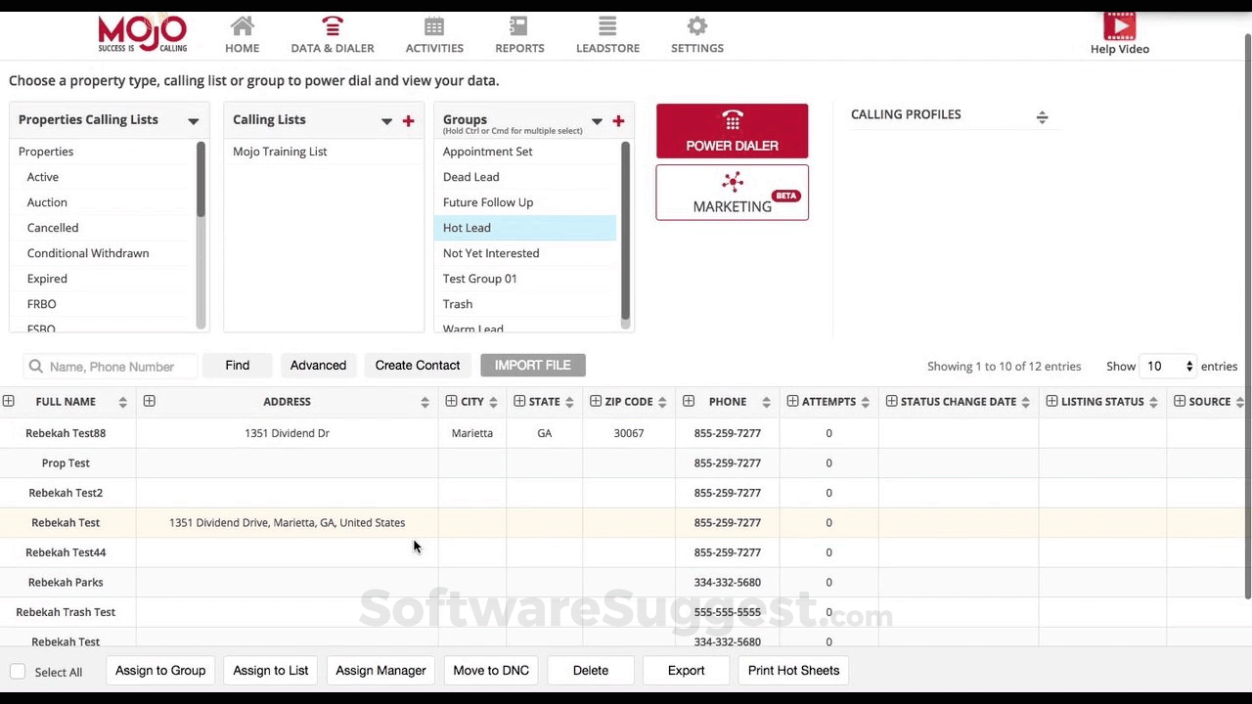This screenshot has height=704, width=1252.
Task: Open the Groups dropdown
Action: coord(597,121)
